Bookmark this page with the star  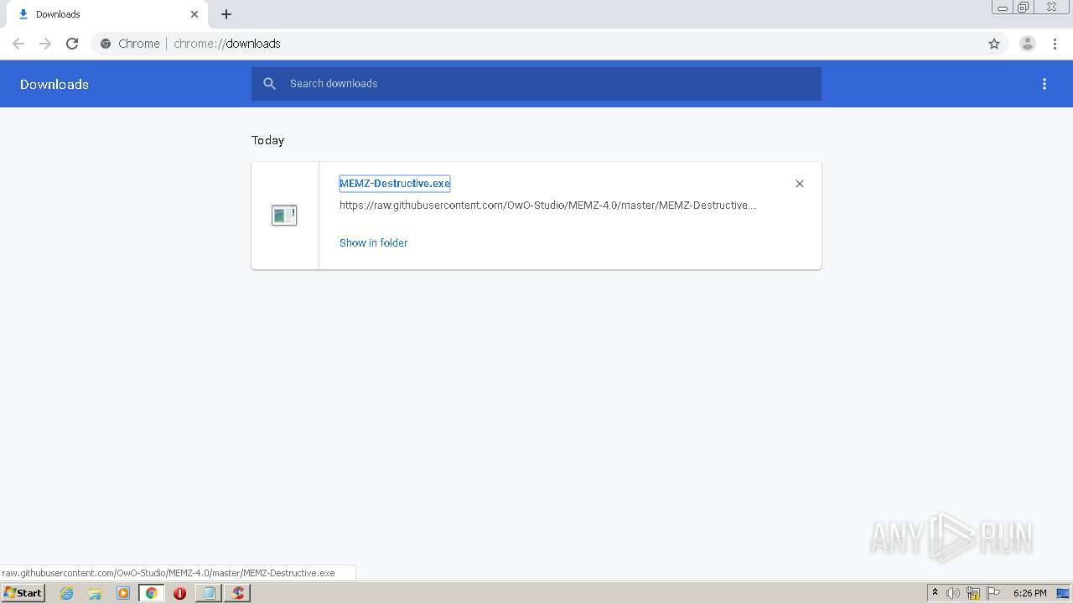(x=994, y=44)
